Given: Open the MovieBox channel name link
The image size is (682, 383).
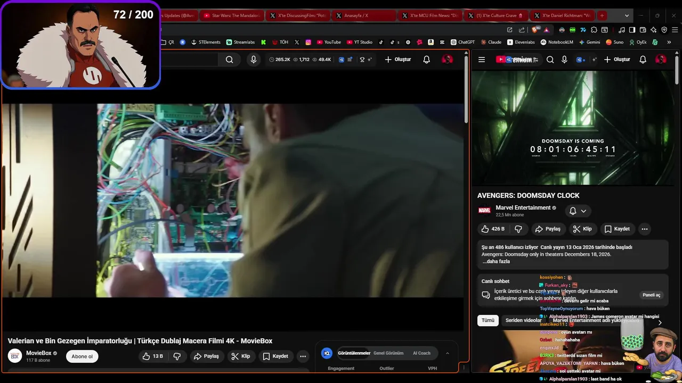Looking at the screenshot, I should click(39, 353).
